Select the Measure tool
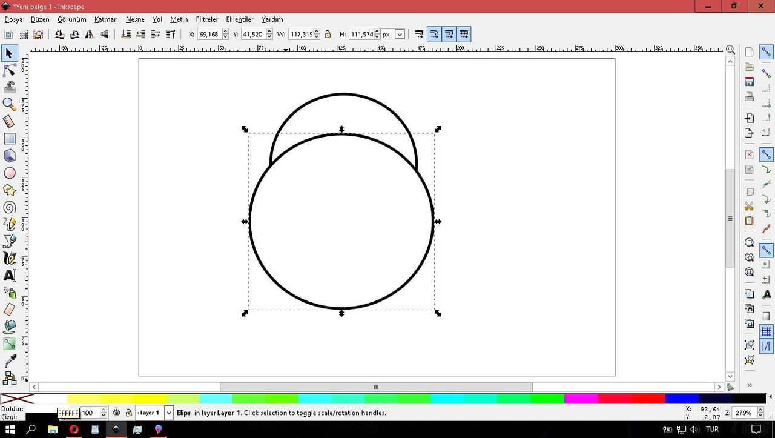The height and width of the screenshot is (438, 775). point(10,122)
